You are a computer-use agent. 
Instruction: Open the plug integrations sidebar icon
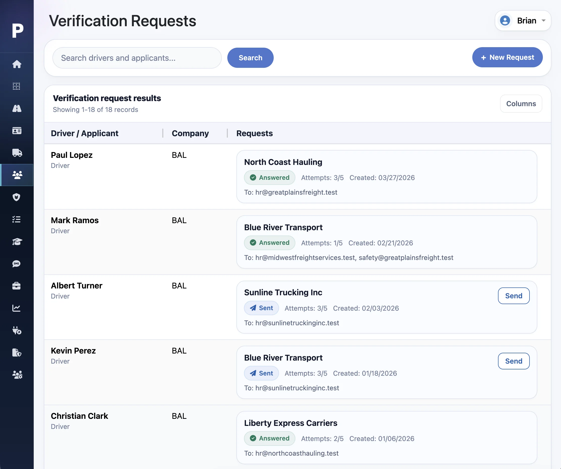(x=17, y=330)
